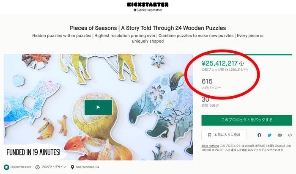Click the 615 backers count
Screen dimensions: 296x174
click(207, 81)
